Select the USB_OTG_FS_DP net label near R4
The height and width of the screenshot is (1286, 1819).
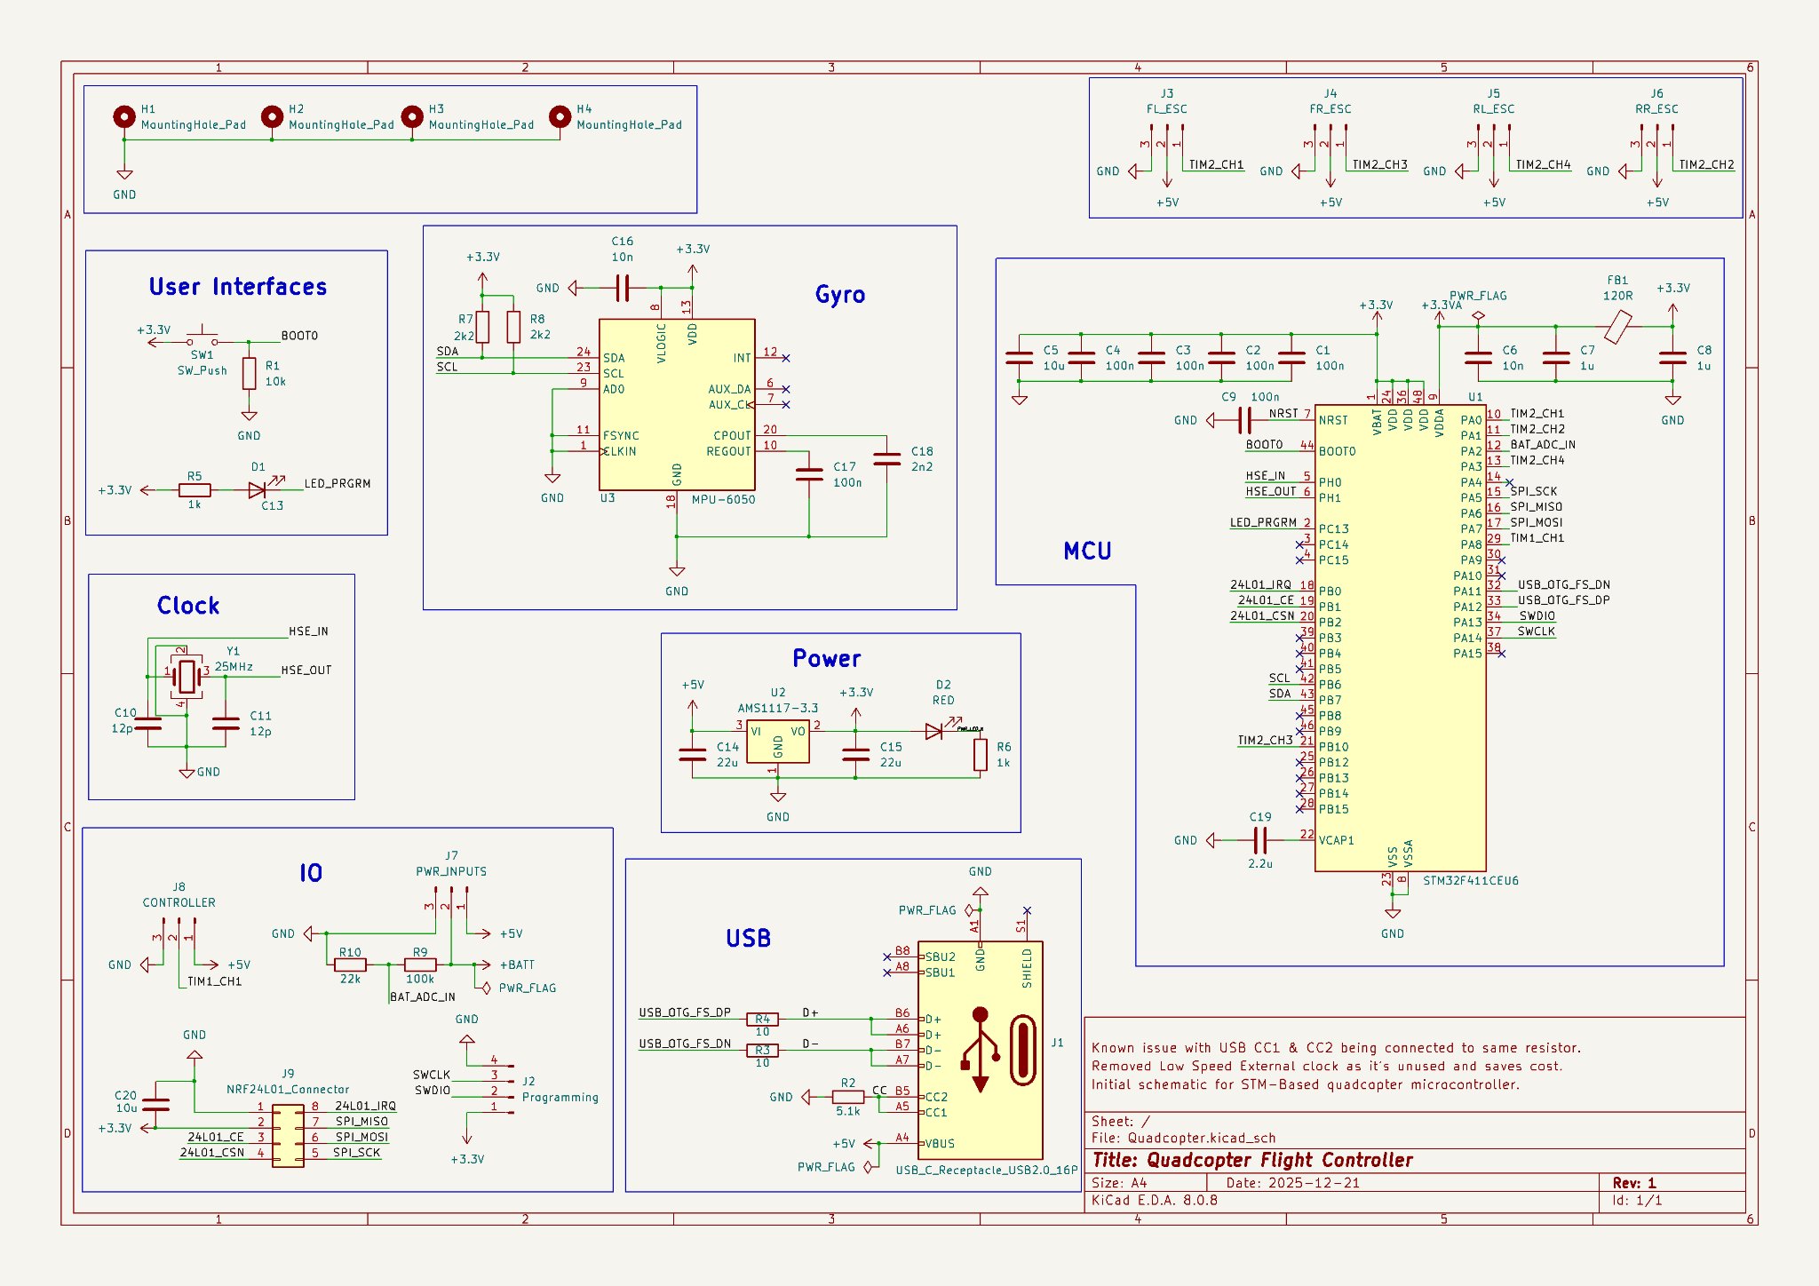pyautogui.click(x=685, y=1012)
